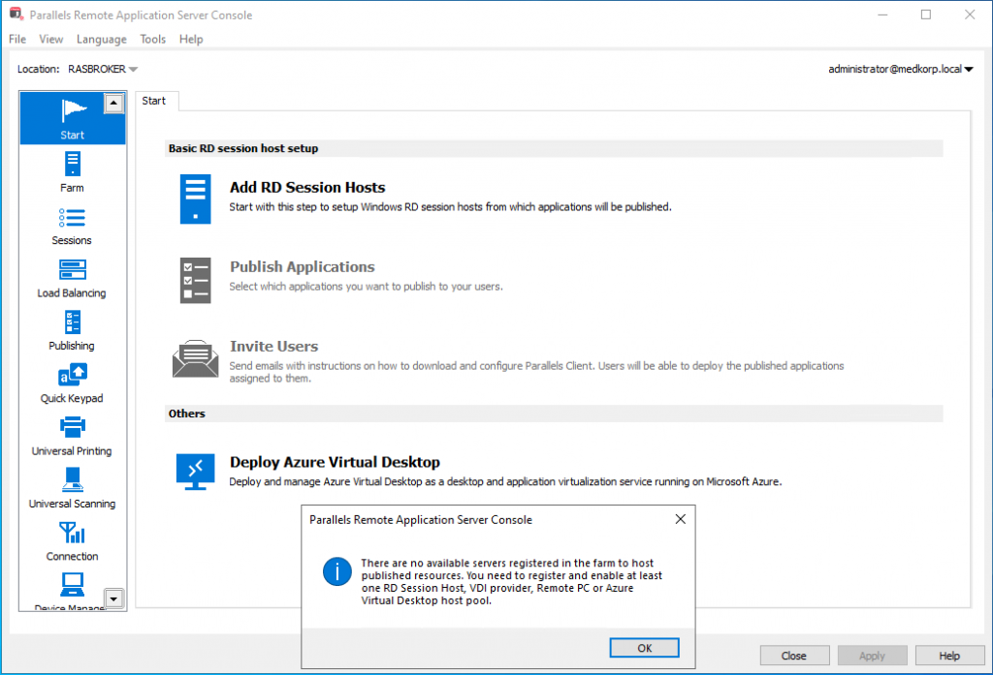
Task: Click the Close button at bottom
Action: (795, 656)
